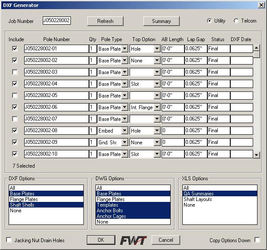Click Status field for J050228002-07

coord(219,119)
